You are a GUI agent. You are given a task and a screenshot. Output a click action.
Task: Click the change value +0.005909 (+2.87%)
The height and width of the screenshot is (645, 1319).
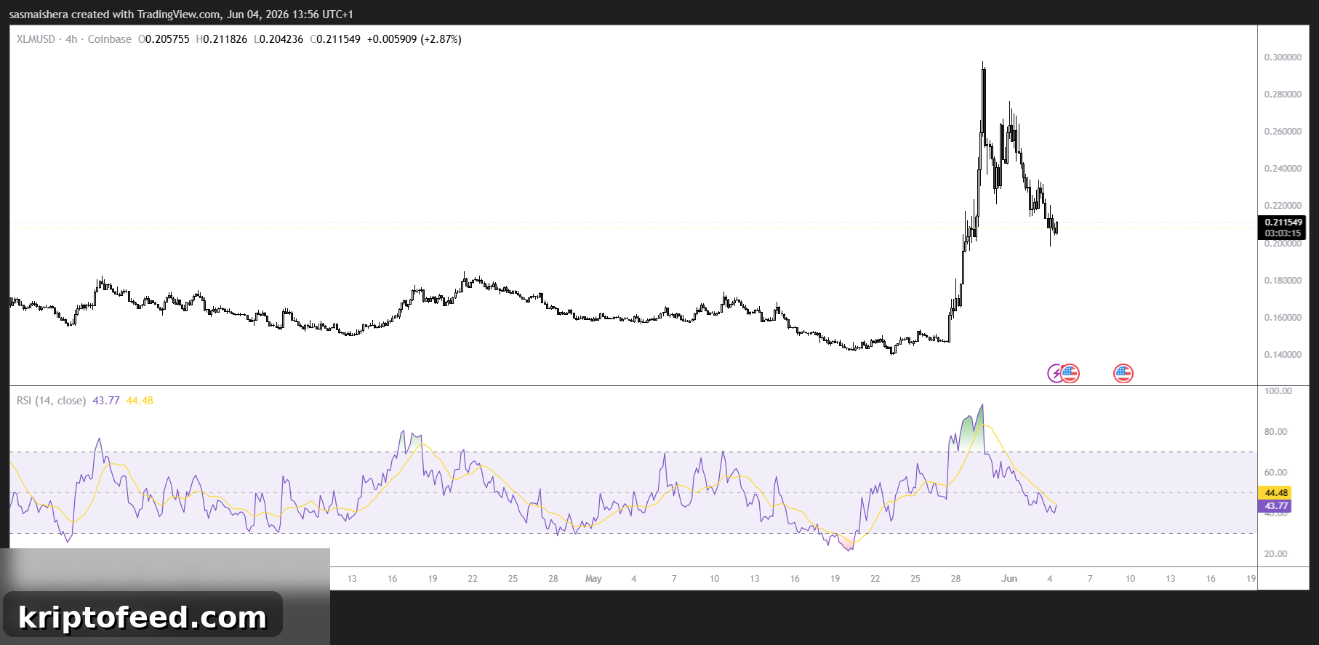click(x=414, y=39)
